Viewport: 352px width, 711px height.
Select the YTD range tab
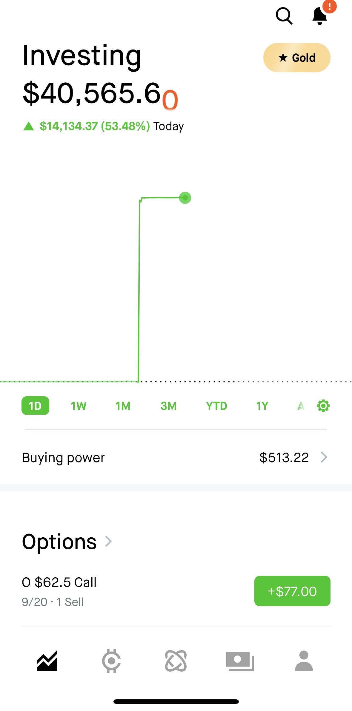click(216, 406)
